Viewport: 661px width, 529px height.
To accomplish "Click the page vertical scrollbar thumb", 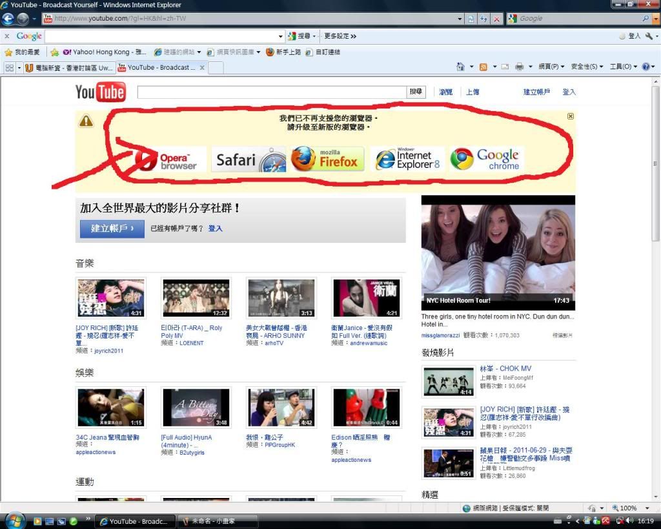I will coord(655,165).
